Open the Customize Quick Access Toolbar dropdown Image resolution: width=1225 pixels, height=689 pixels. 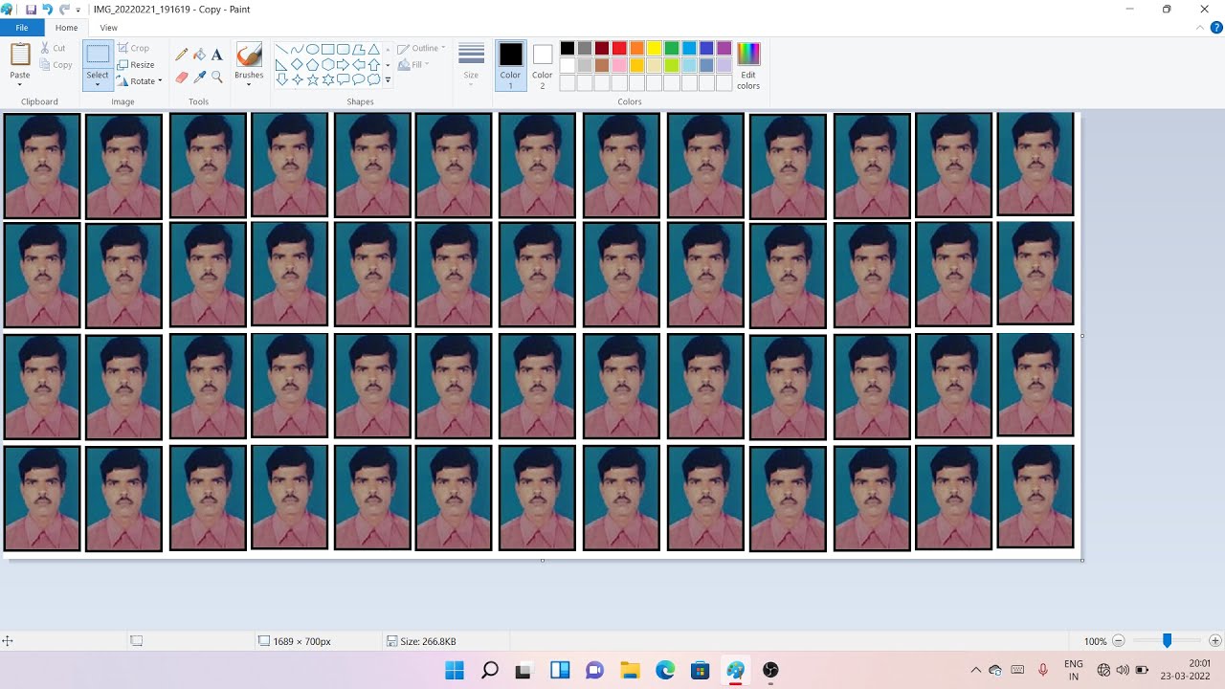pos(78,10)
